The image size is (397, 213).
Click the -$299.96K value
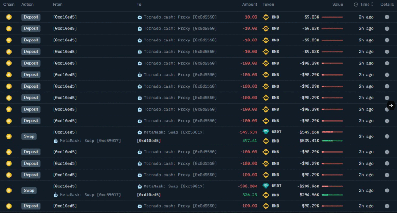click(x=308, y=186)
